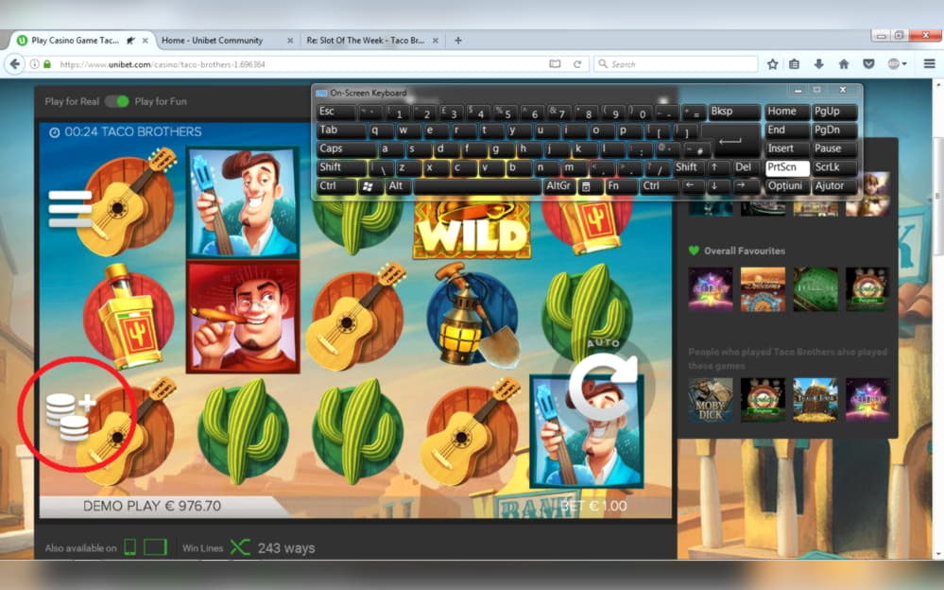Click the DEMO PLAY € 976.70 balance

(x=152, y=506)
